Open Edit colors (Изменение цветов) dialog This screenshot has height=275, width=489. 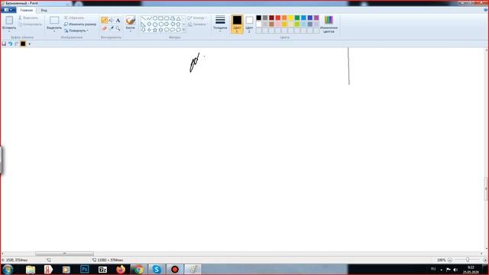(329, 24)
